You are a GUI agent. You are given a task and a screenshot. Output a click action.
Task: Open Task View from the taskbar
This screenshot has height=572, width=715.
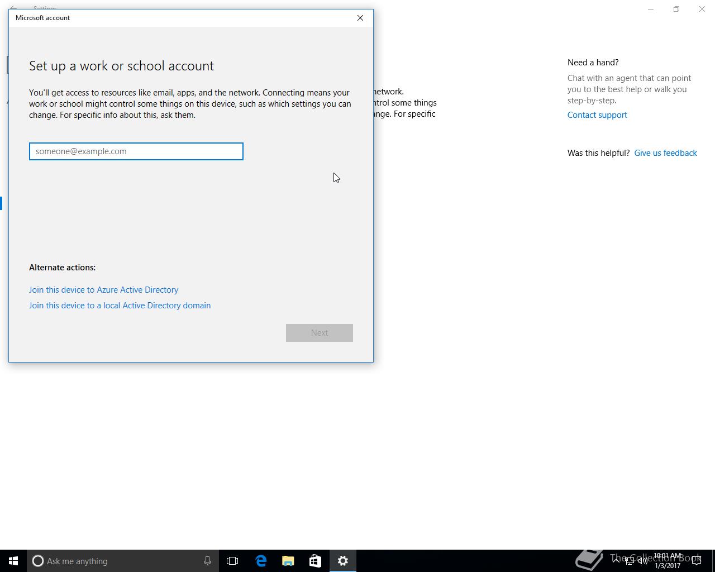pyautogui.click(x=232, y=561)
